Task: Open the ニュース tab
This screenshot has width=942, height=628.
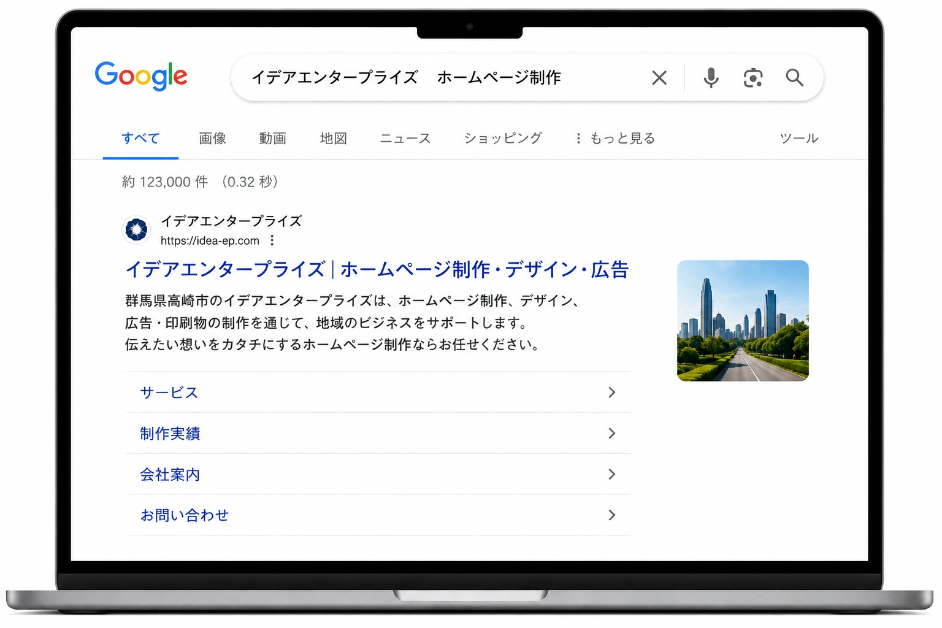Action: click(405, 139)
